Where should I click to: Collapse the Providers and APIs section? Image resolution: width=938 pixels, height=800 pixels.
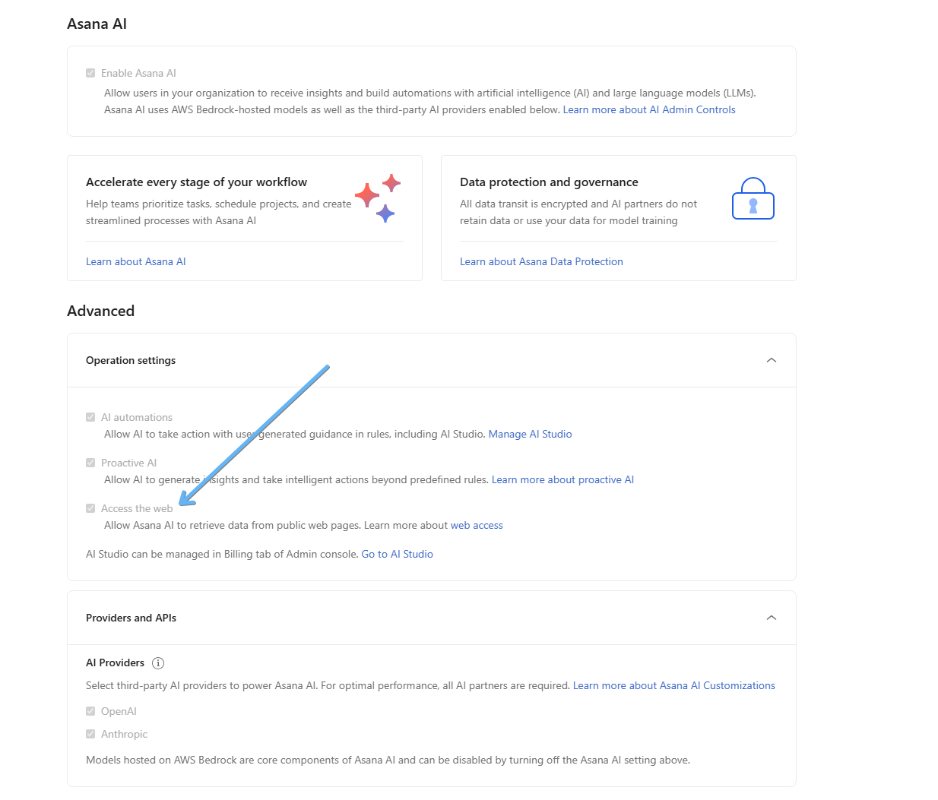[x=772, y=618]
